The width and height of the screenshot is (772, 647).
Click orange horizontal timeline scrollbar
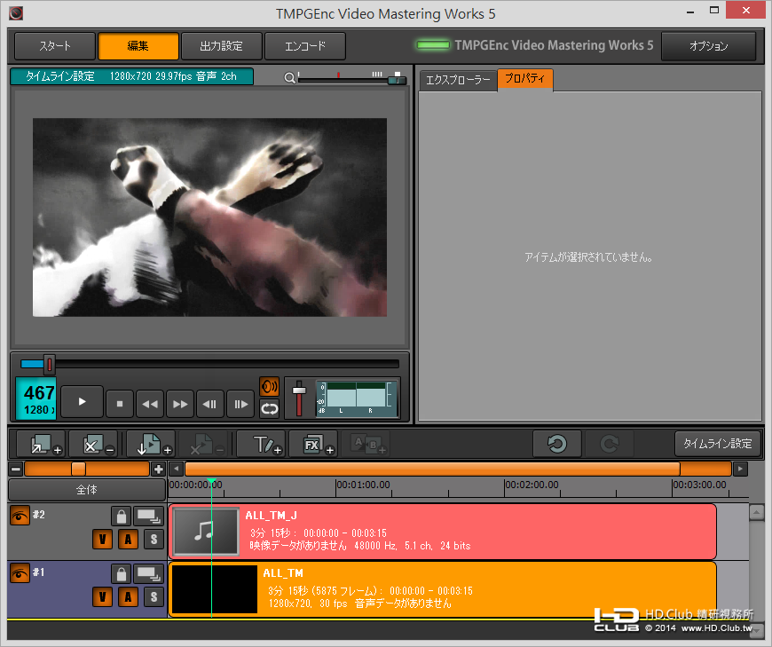click(433, 469)
